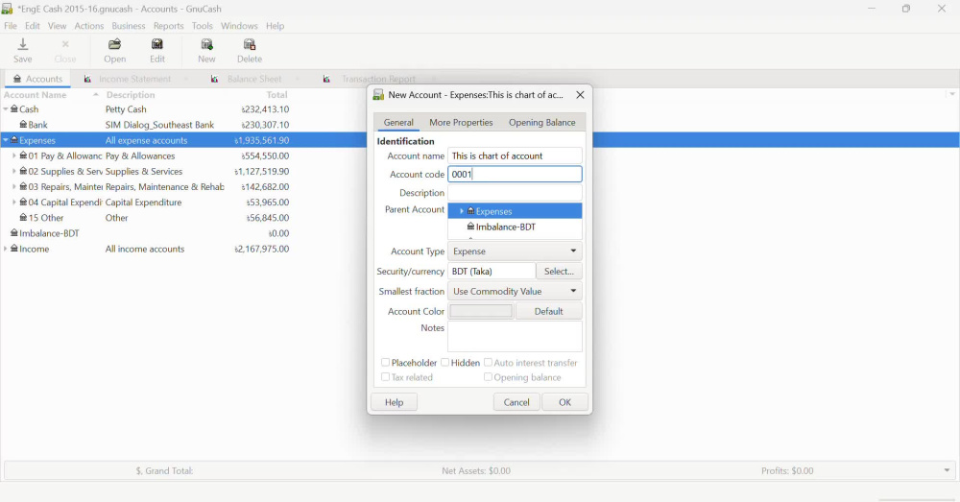Open the account columns selector arrow

[952, 94]
